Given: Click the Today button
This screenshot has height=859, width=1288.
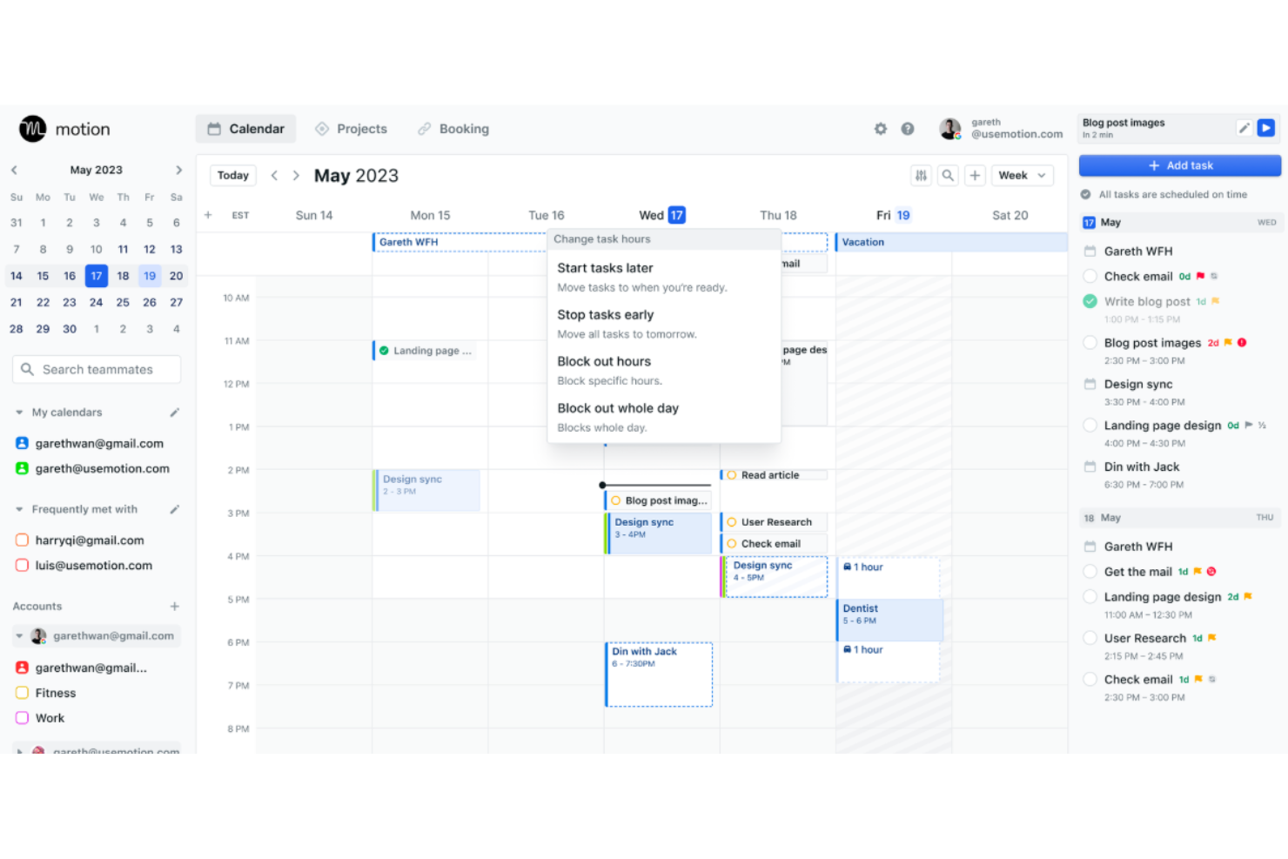Looking at the screenshot, I should click(232, 175).
